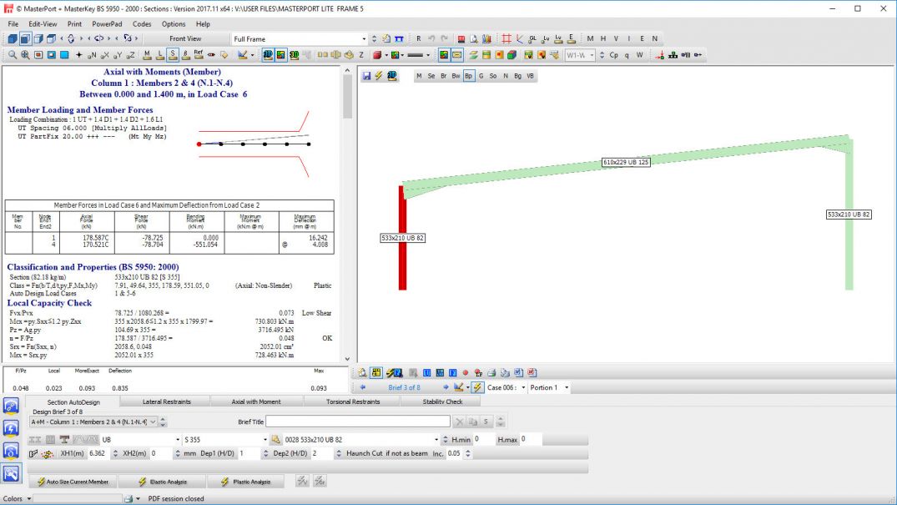This screenshot has width=897, height=505.
Task: Select the 'S' section display toolbar icon
Action: coord(173,55)
